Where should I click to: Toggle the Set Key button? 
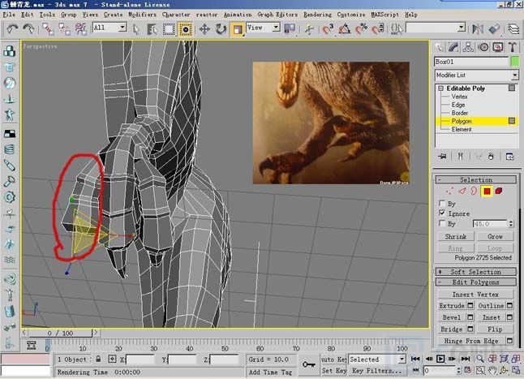[x=333, y=371]
